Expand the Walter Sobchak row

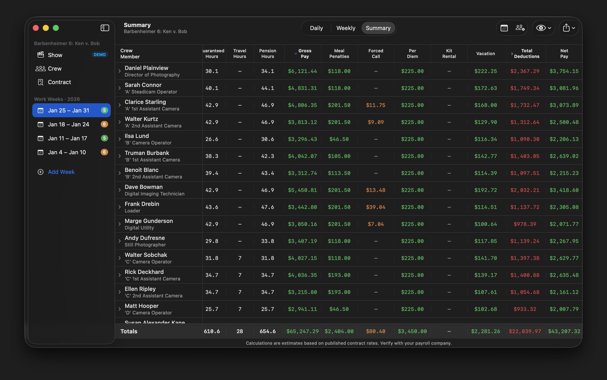click(x=120, y=258)
